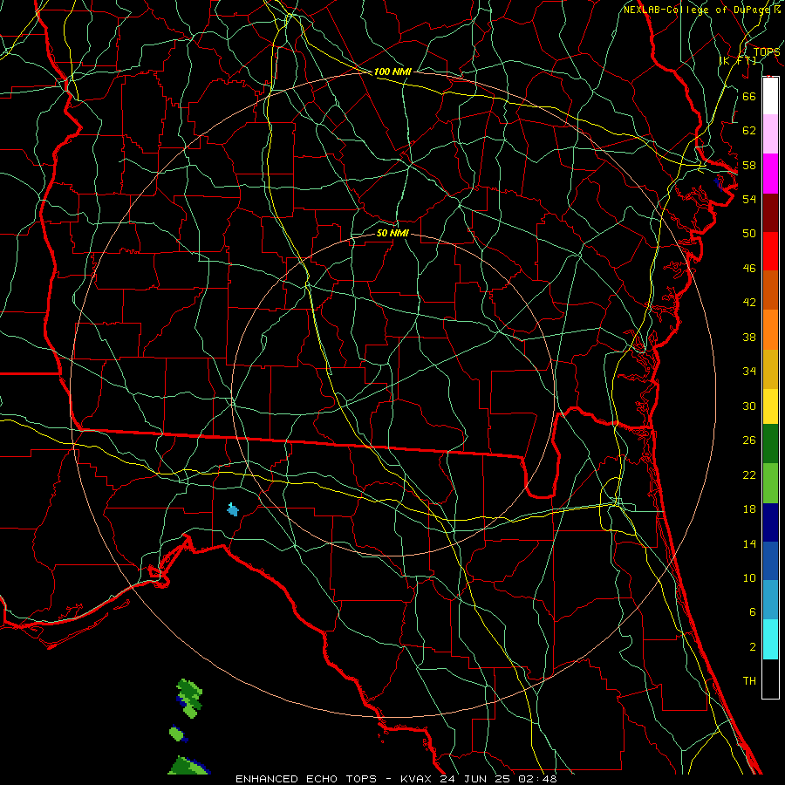This screenshot has height=785, width=785.
Task: Click the "KVAX" radar site identifier
Action: 418,779
